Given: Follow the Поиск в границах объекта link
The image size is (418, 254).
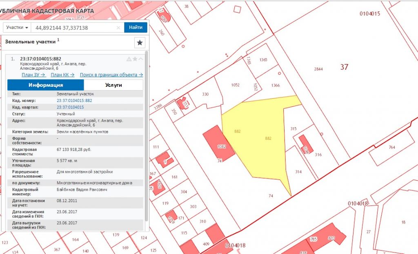Looking at the screenshot, I should point(111,75).
